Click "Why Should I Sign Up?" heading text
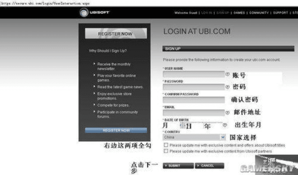This screenshot has height=175, width=298. [108, 51]
